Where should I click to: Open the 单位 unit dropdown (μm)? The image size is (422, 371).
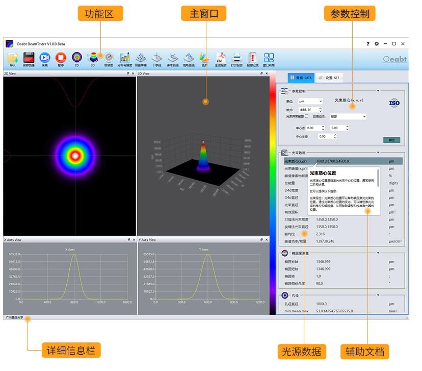point(310,102)
